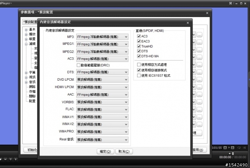This screenshot has width=250, height=168.
Task: Open the DVD LPCM decoder dropdown
Action: (x=102, y=80)
